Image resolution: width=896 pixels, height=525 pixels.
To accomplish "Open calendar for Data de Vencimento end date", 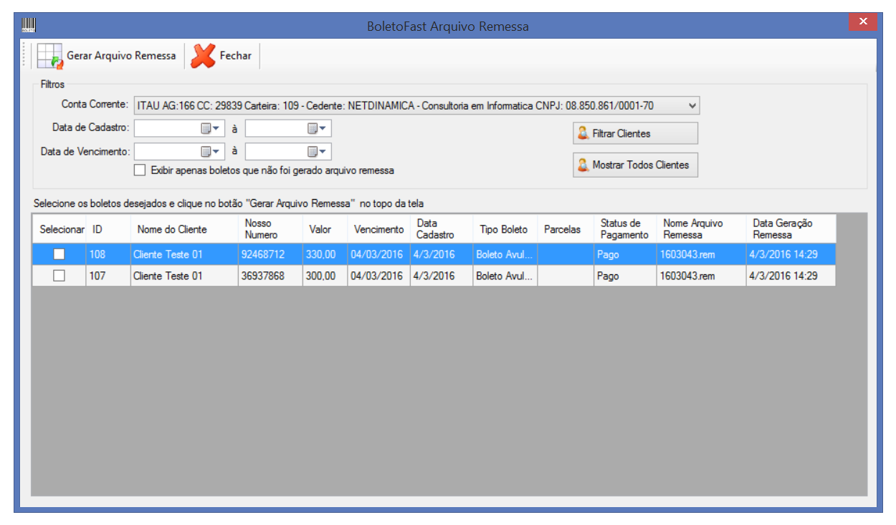I will click(x=317, y=152).
